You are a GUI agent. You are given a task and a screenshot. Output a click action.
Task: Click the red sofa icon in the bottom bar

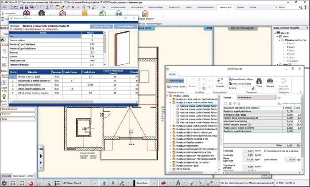click(163, 183)
